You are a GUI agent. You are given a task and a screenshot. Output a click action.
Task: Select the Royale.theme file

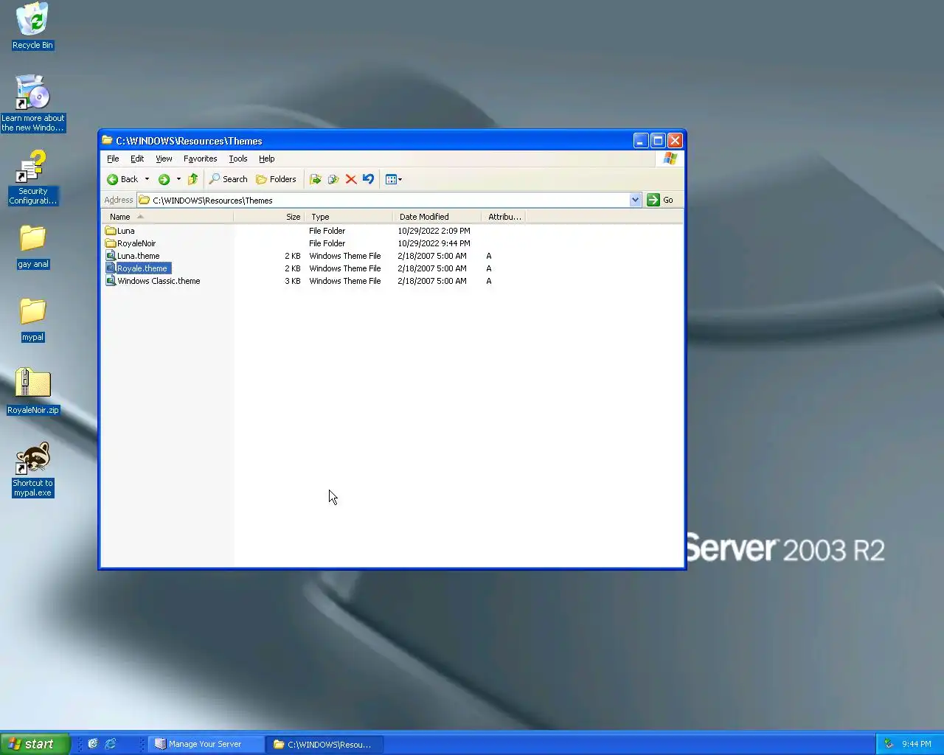pos(138,268)
